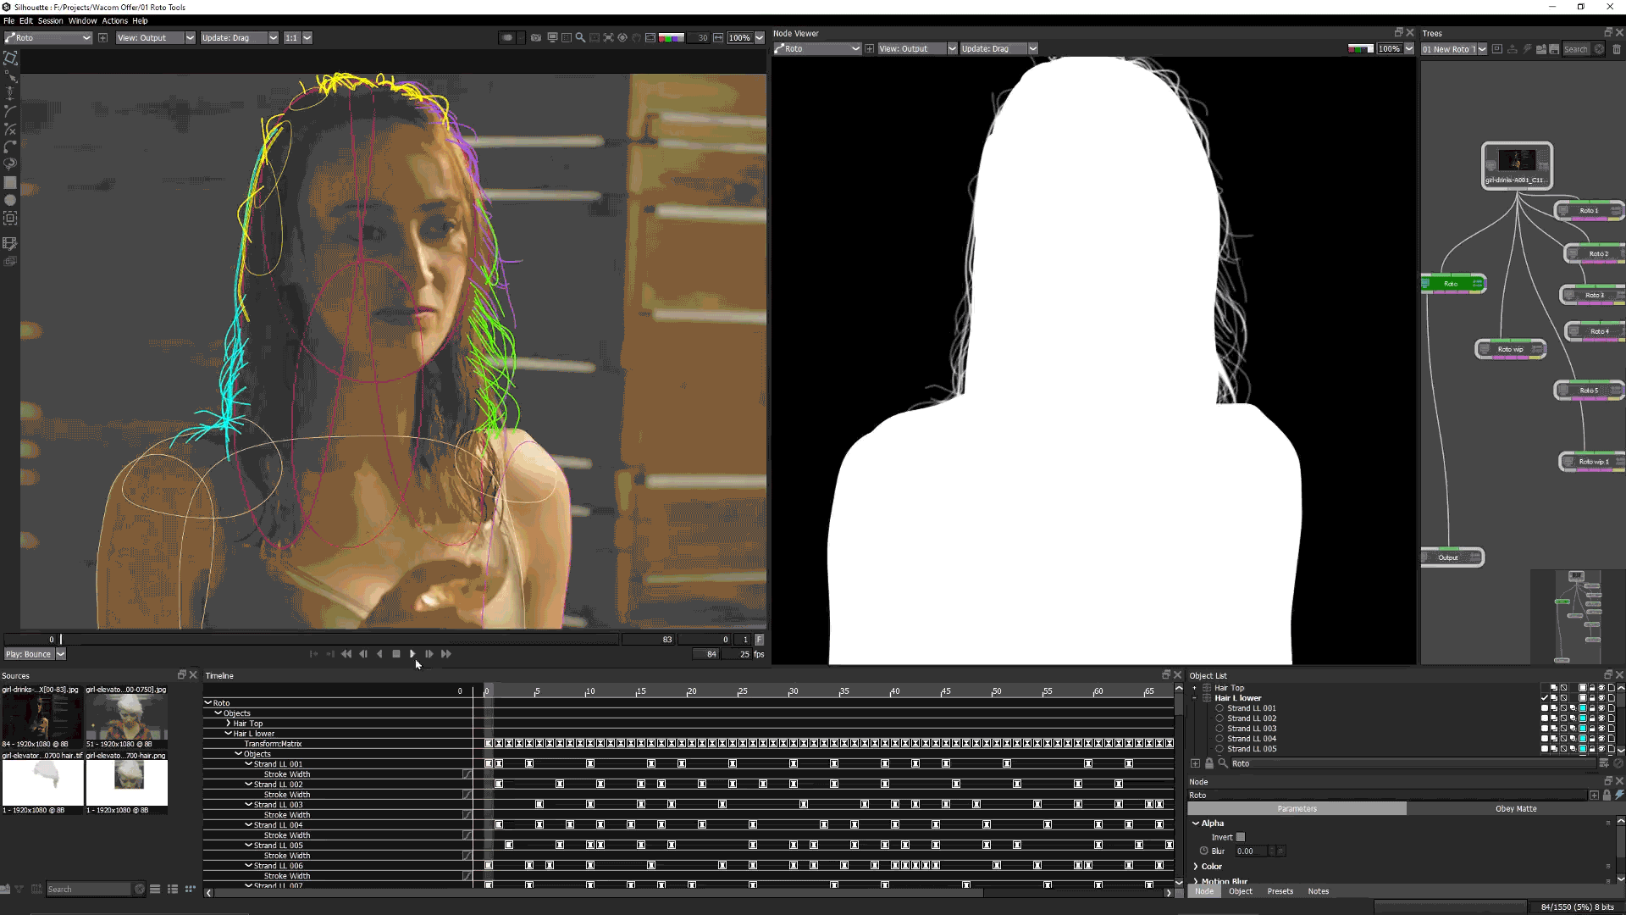Toggle visibility eye of Strand LL 001
Image resolution: width=1626 pixels, height=915 pixels.
click(x=1601, y=708)
